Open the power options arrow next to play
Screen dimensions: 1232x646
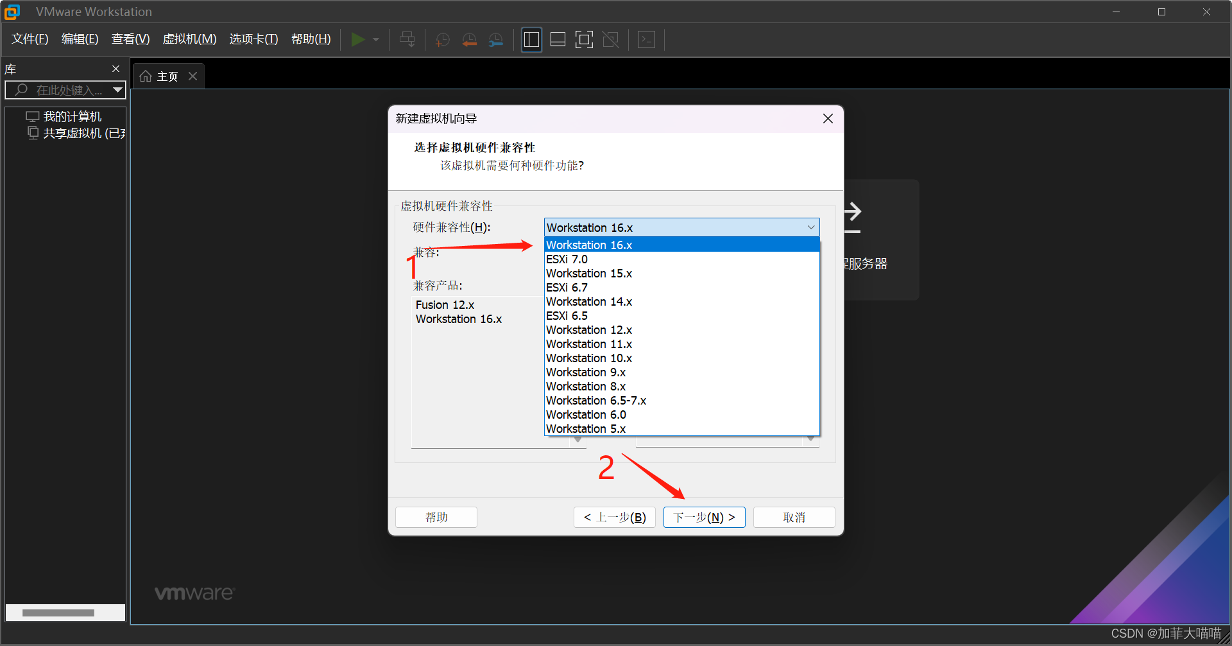click(376, 40)
